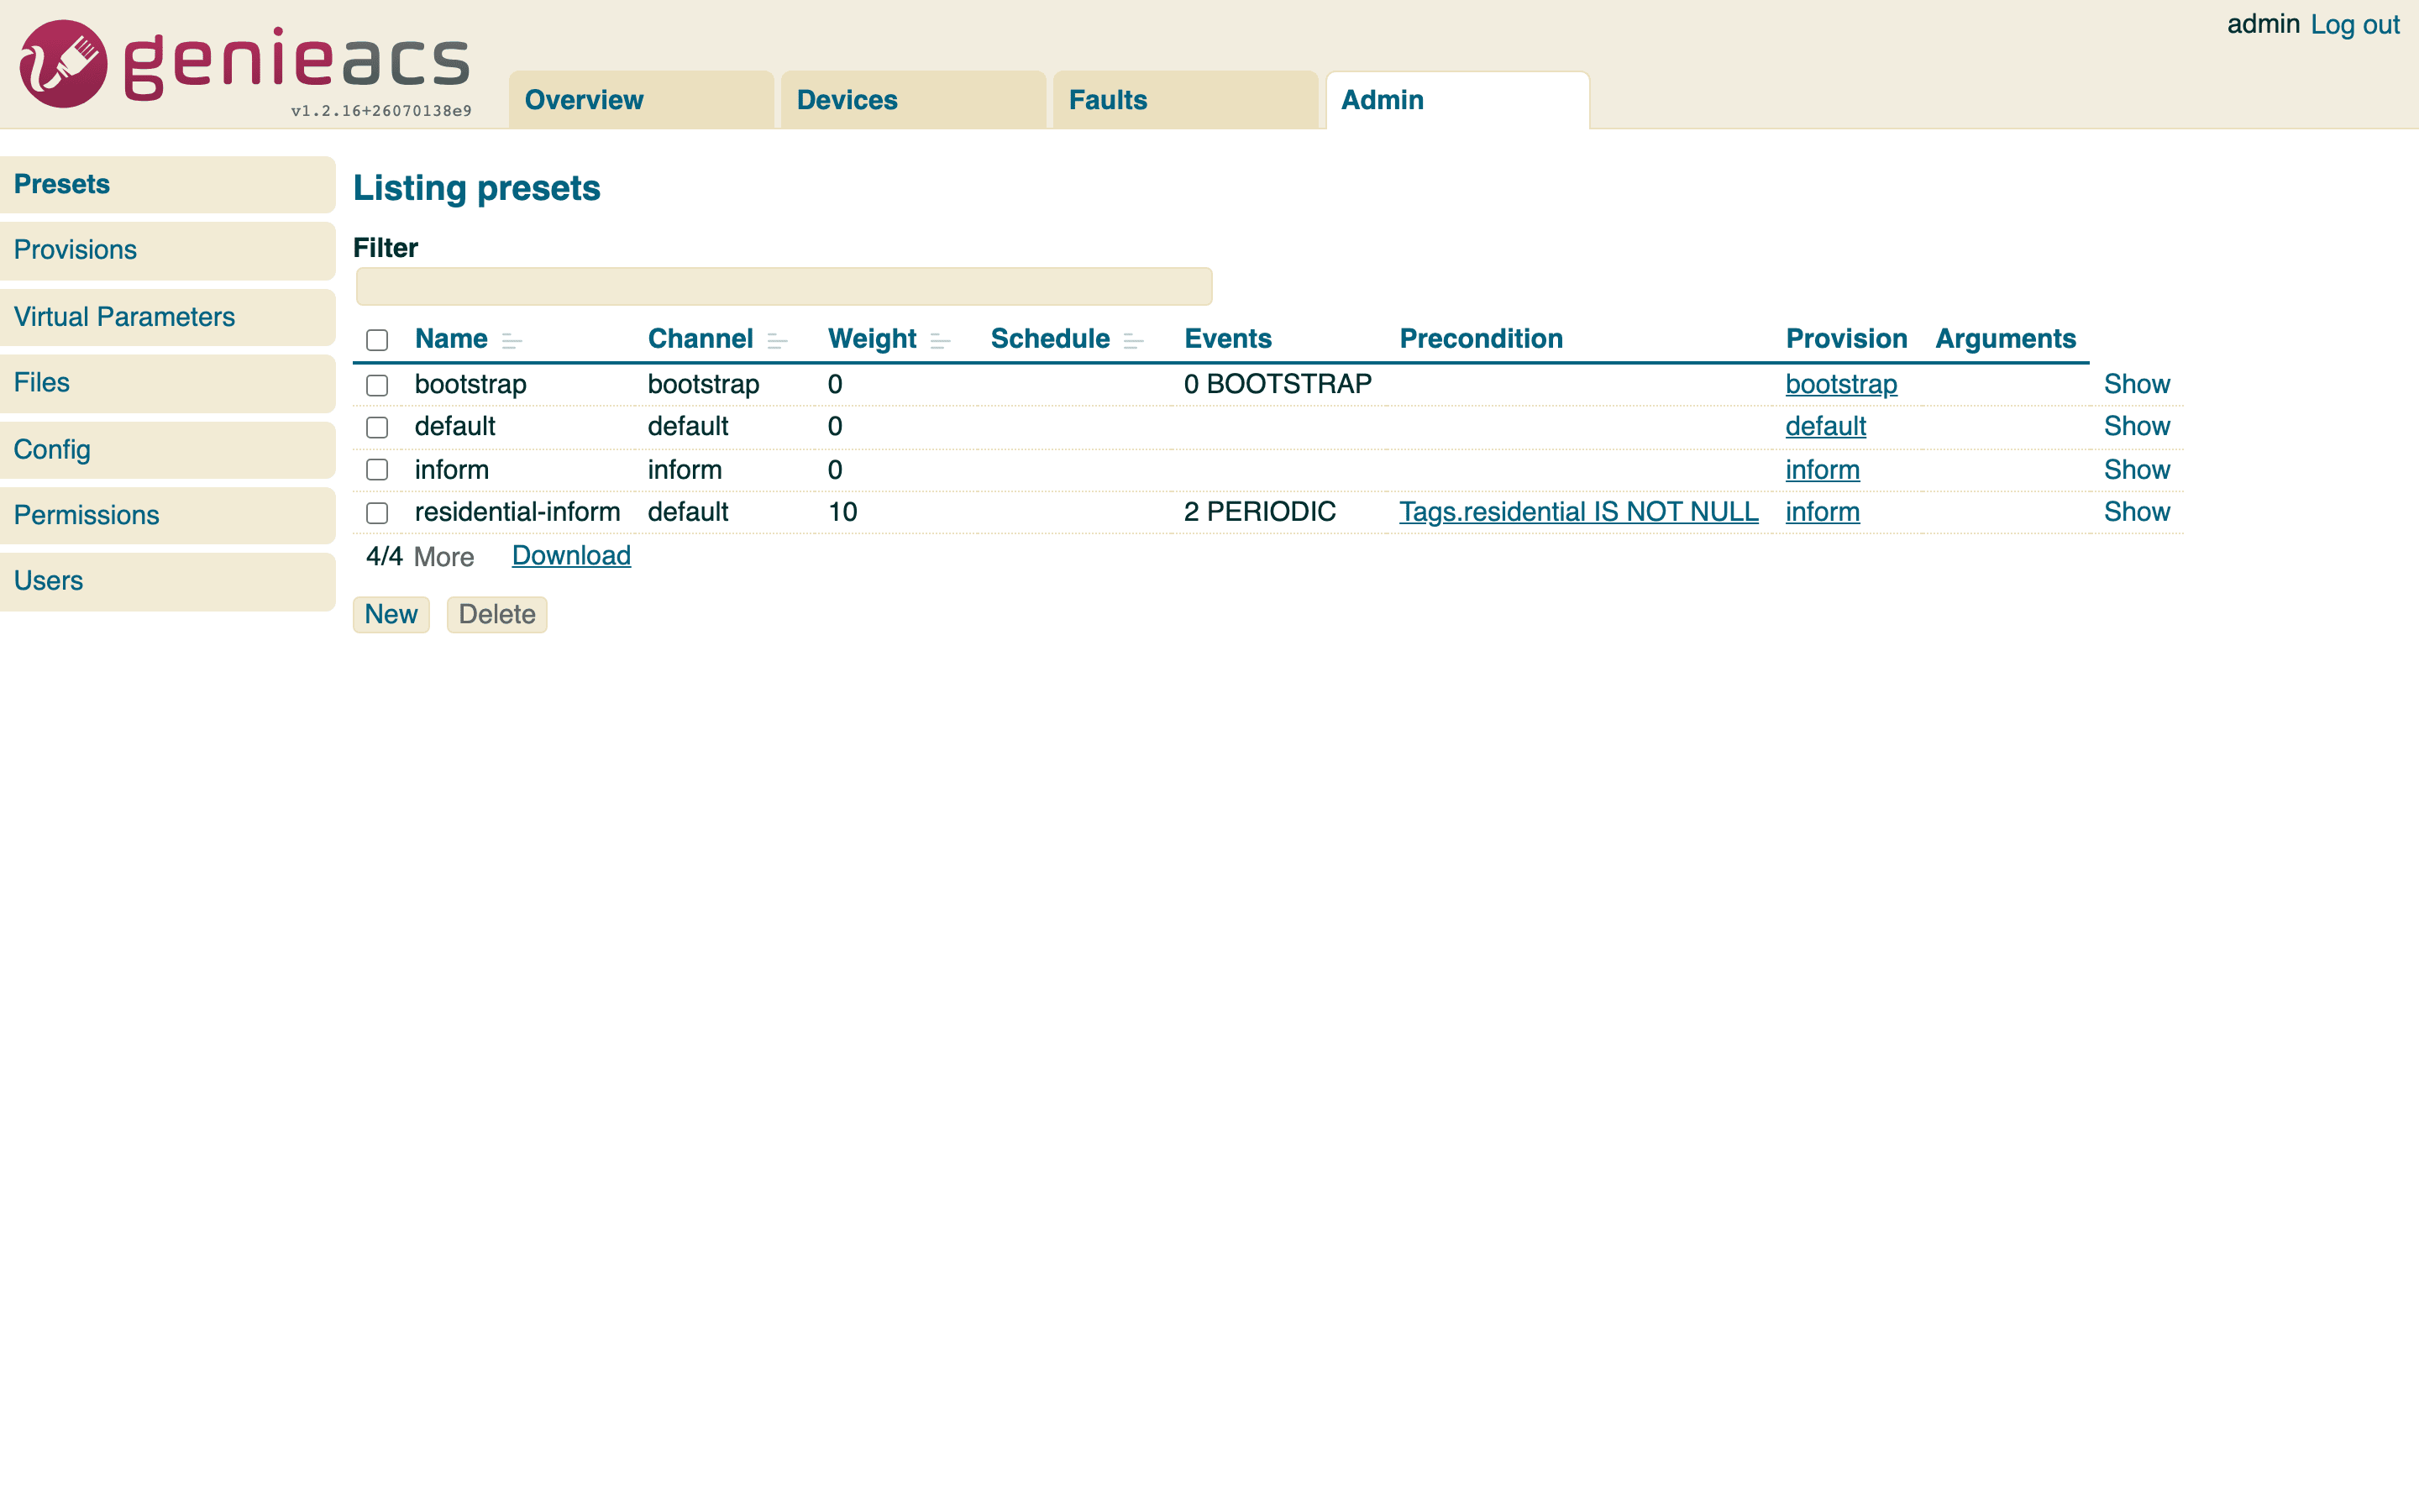Image resolution: width=2419 pixels, height=1512 pixels.
Task: Open inform provision link in residential-inform row
Action: pyautogui.click(x=1823, y=512)
